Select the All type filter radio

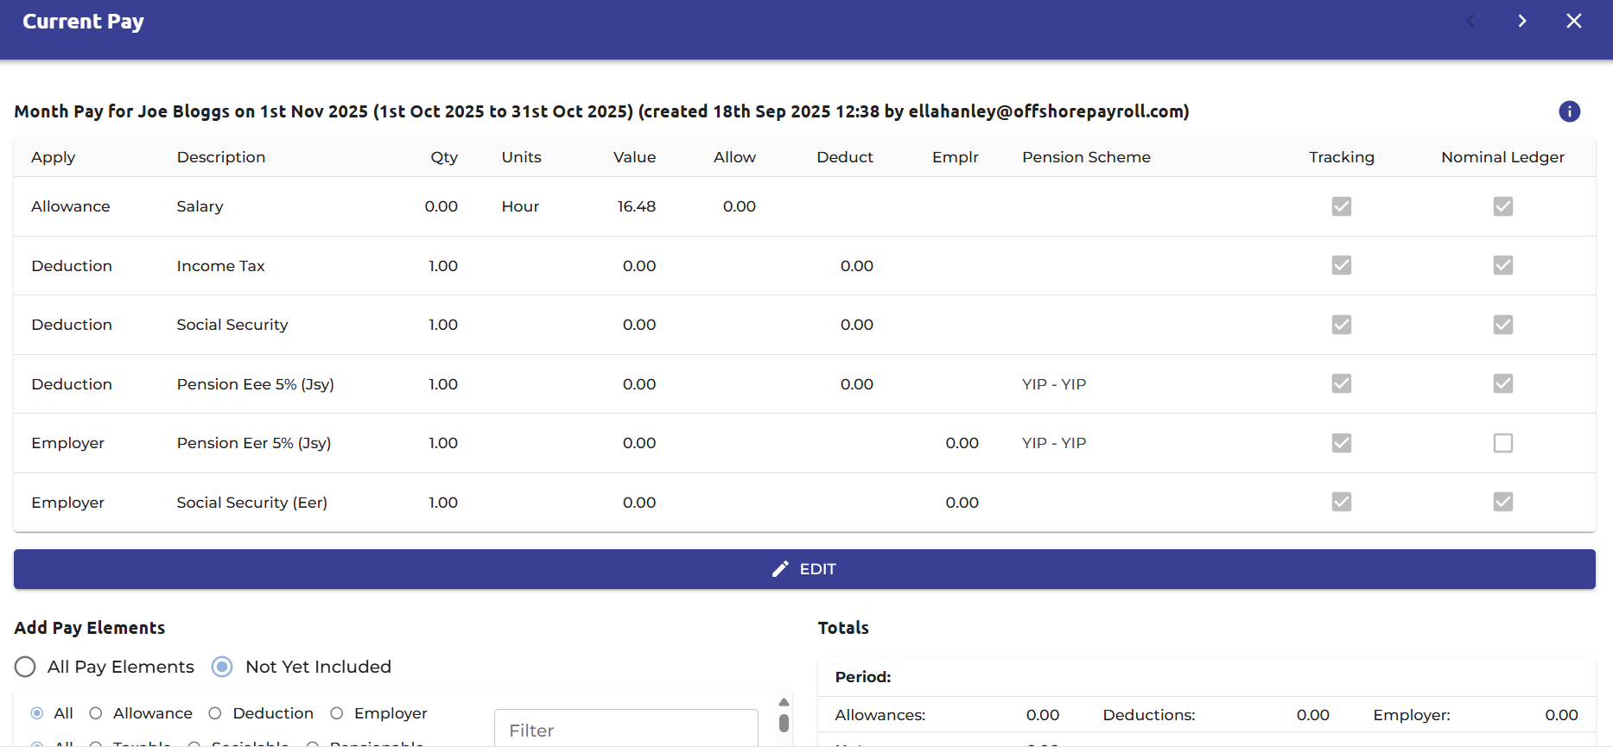pyautogui.click(x=37, y=713)
